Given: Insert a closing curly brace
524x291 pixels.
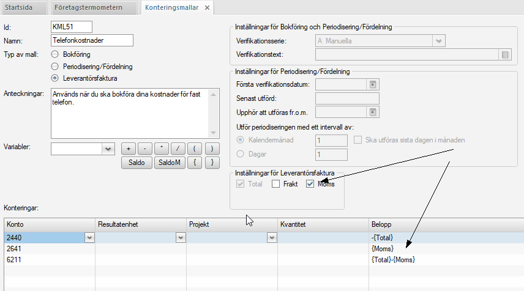Looking at the screenshot, I should pos(212,163).
